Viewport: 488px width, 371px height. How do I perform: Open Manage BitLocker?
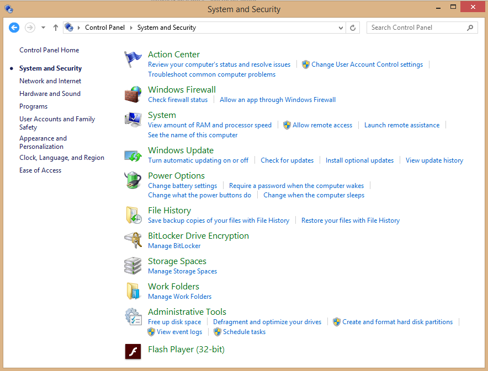[x=174, y=246]
